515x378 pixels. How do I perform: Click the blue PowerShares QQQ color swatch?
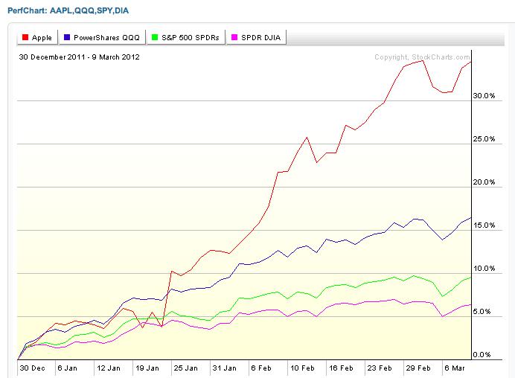[67, 37]
